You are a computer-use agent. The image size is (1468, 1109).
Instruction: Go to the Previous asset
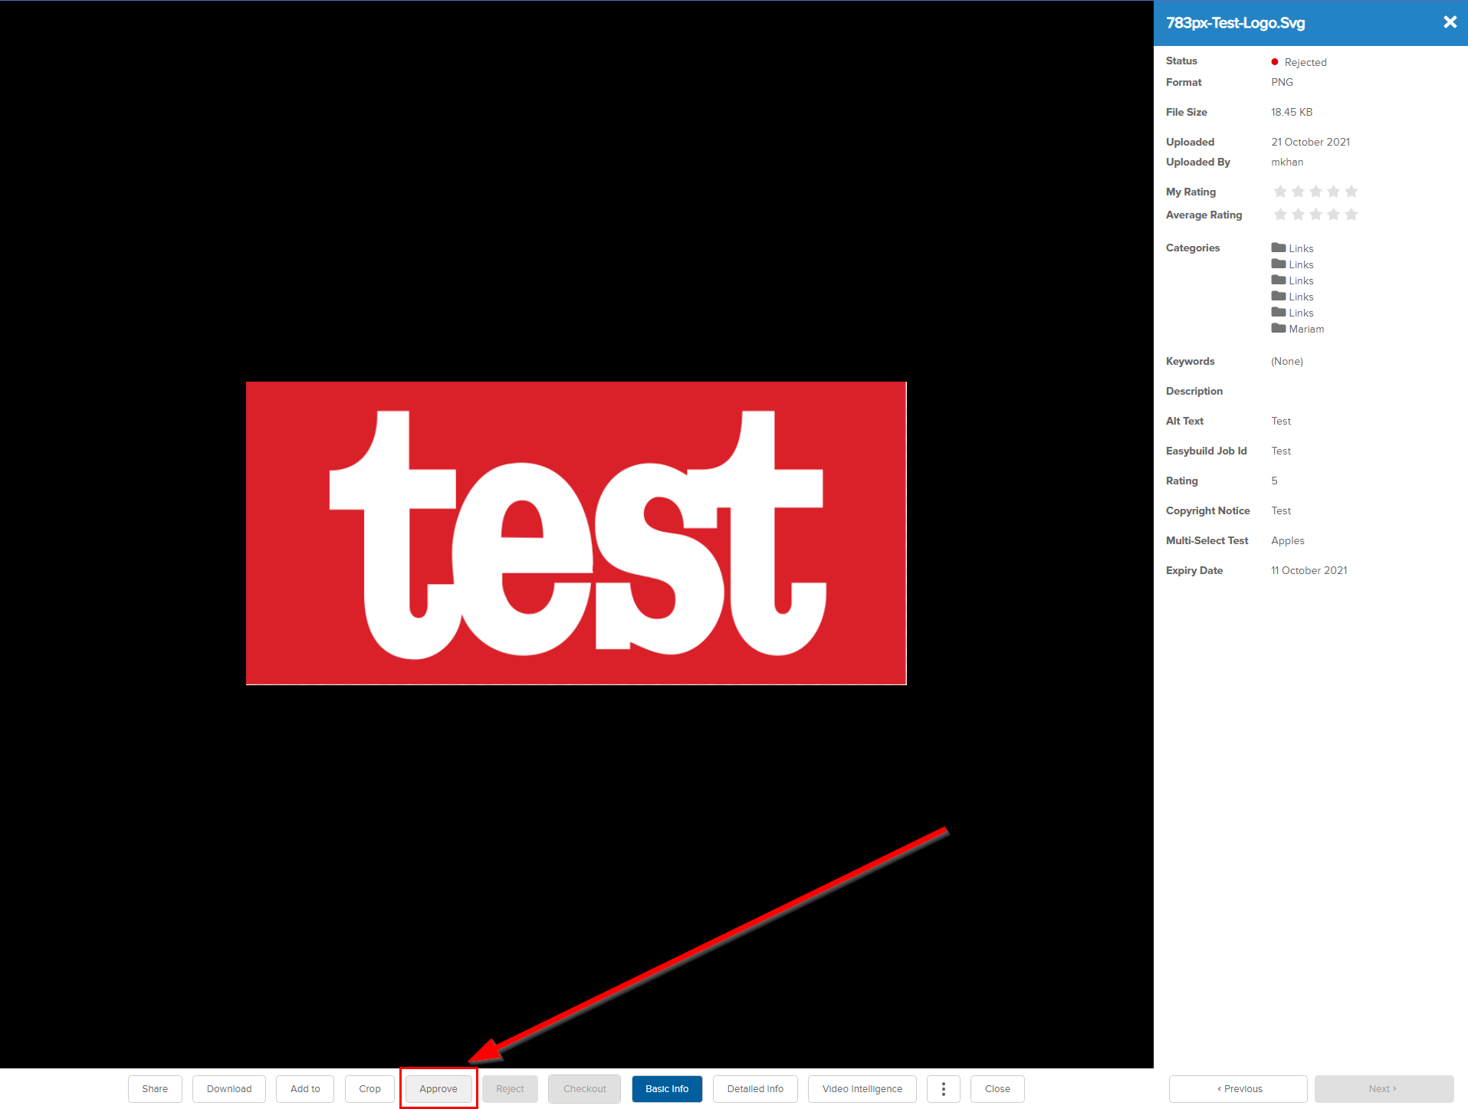tap(1238, 1088)
